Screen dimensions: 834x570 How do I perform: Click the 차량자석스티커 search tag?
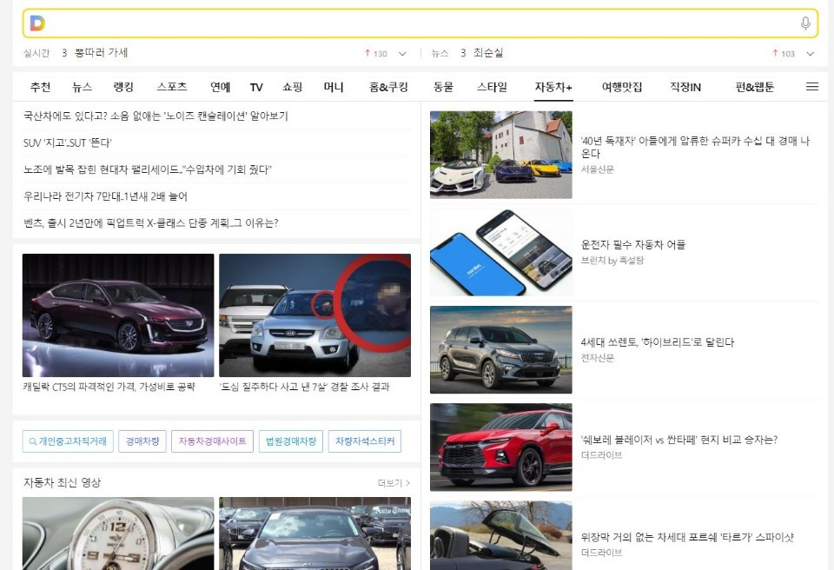[x=365, y=441]
